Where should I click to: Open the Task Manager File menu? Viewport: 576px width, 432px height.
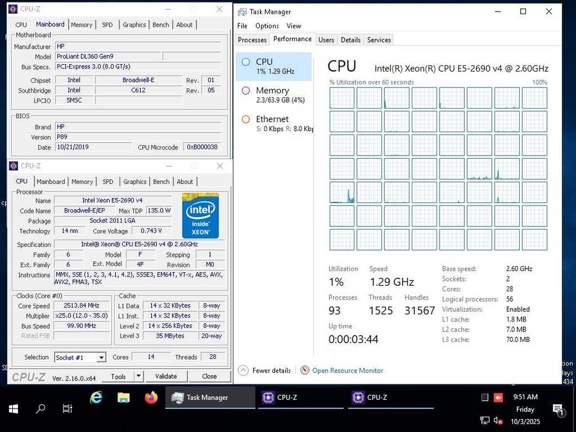[x=242, y=26]
